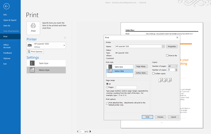Viewport: 211px width, 134px height.
Task: Open Define Styles
Action: pos(141,73)
